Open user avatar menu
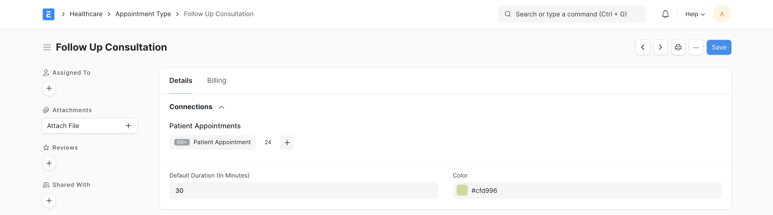 pos(721,14)
